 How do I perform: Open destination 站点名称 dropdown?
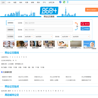tap(81, 36)
